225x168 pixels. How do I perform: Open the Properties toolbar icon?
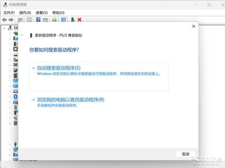[29, 20]
